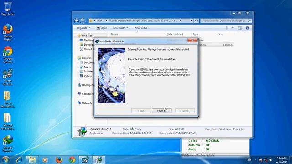Expand the views options arrow
The image size is (292, 164).
pos(232,28)
